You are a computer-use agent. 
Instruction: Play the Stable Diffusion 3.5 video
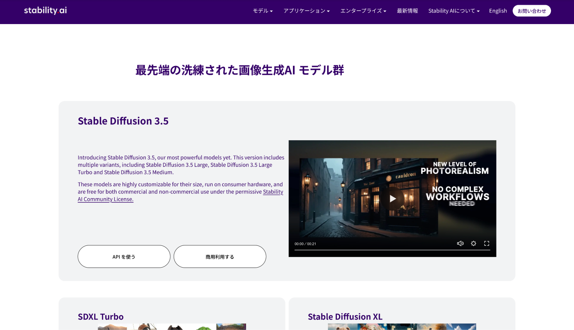(x=393, y=198)
